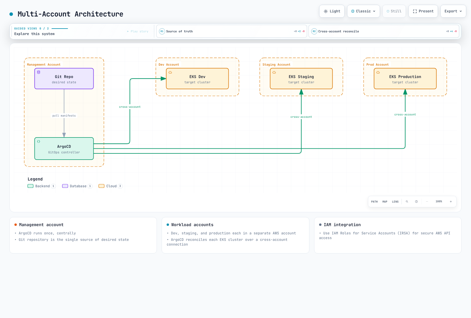Click the Cloud legend color swatch
Screen dimensions: 471x318
click(x=102, y=186)
